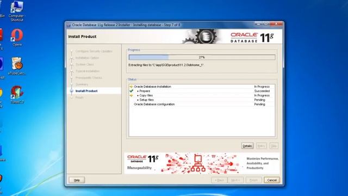348x196 pixels.
Task: Open the Details button
Action: coord(247,146)
